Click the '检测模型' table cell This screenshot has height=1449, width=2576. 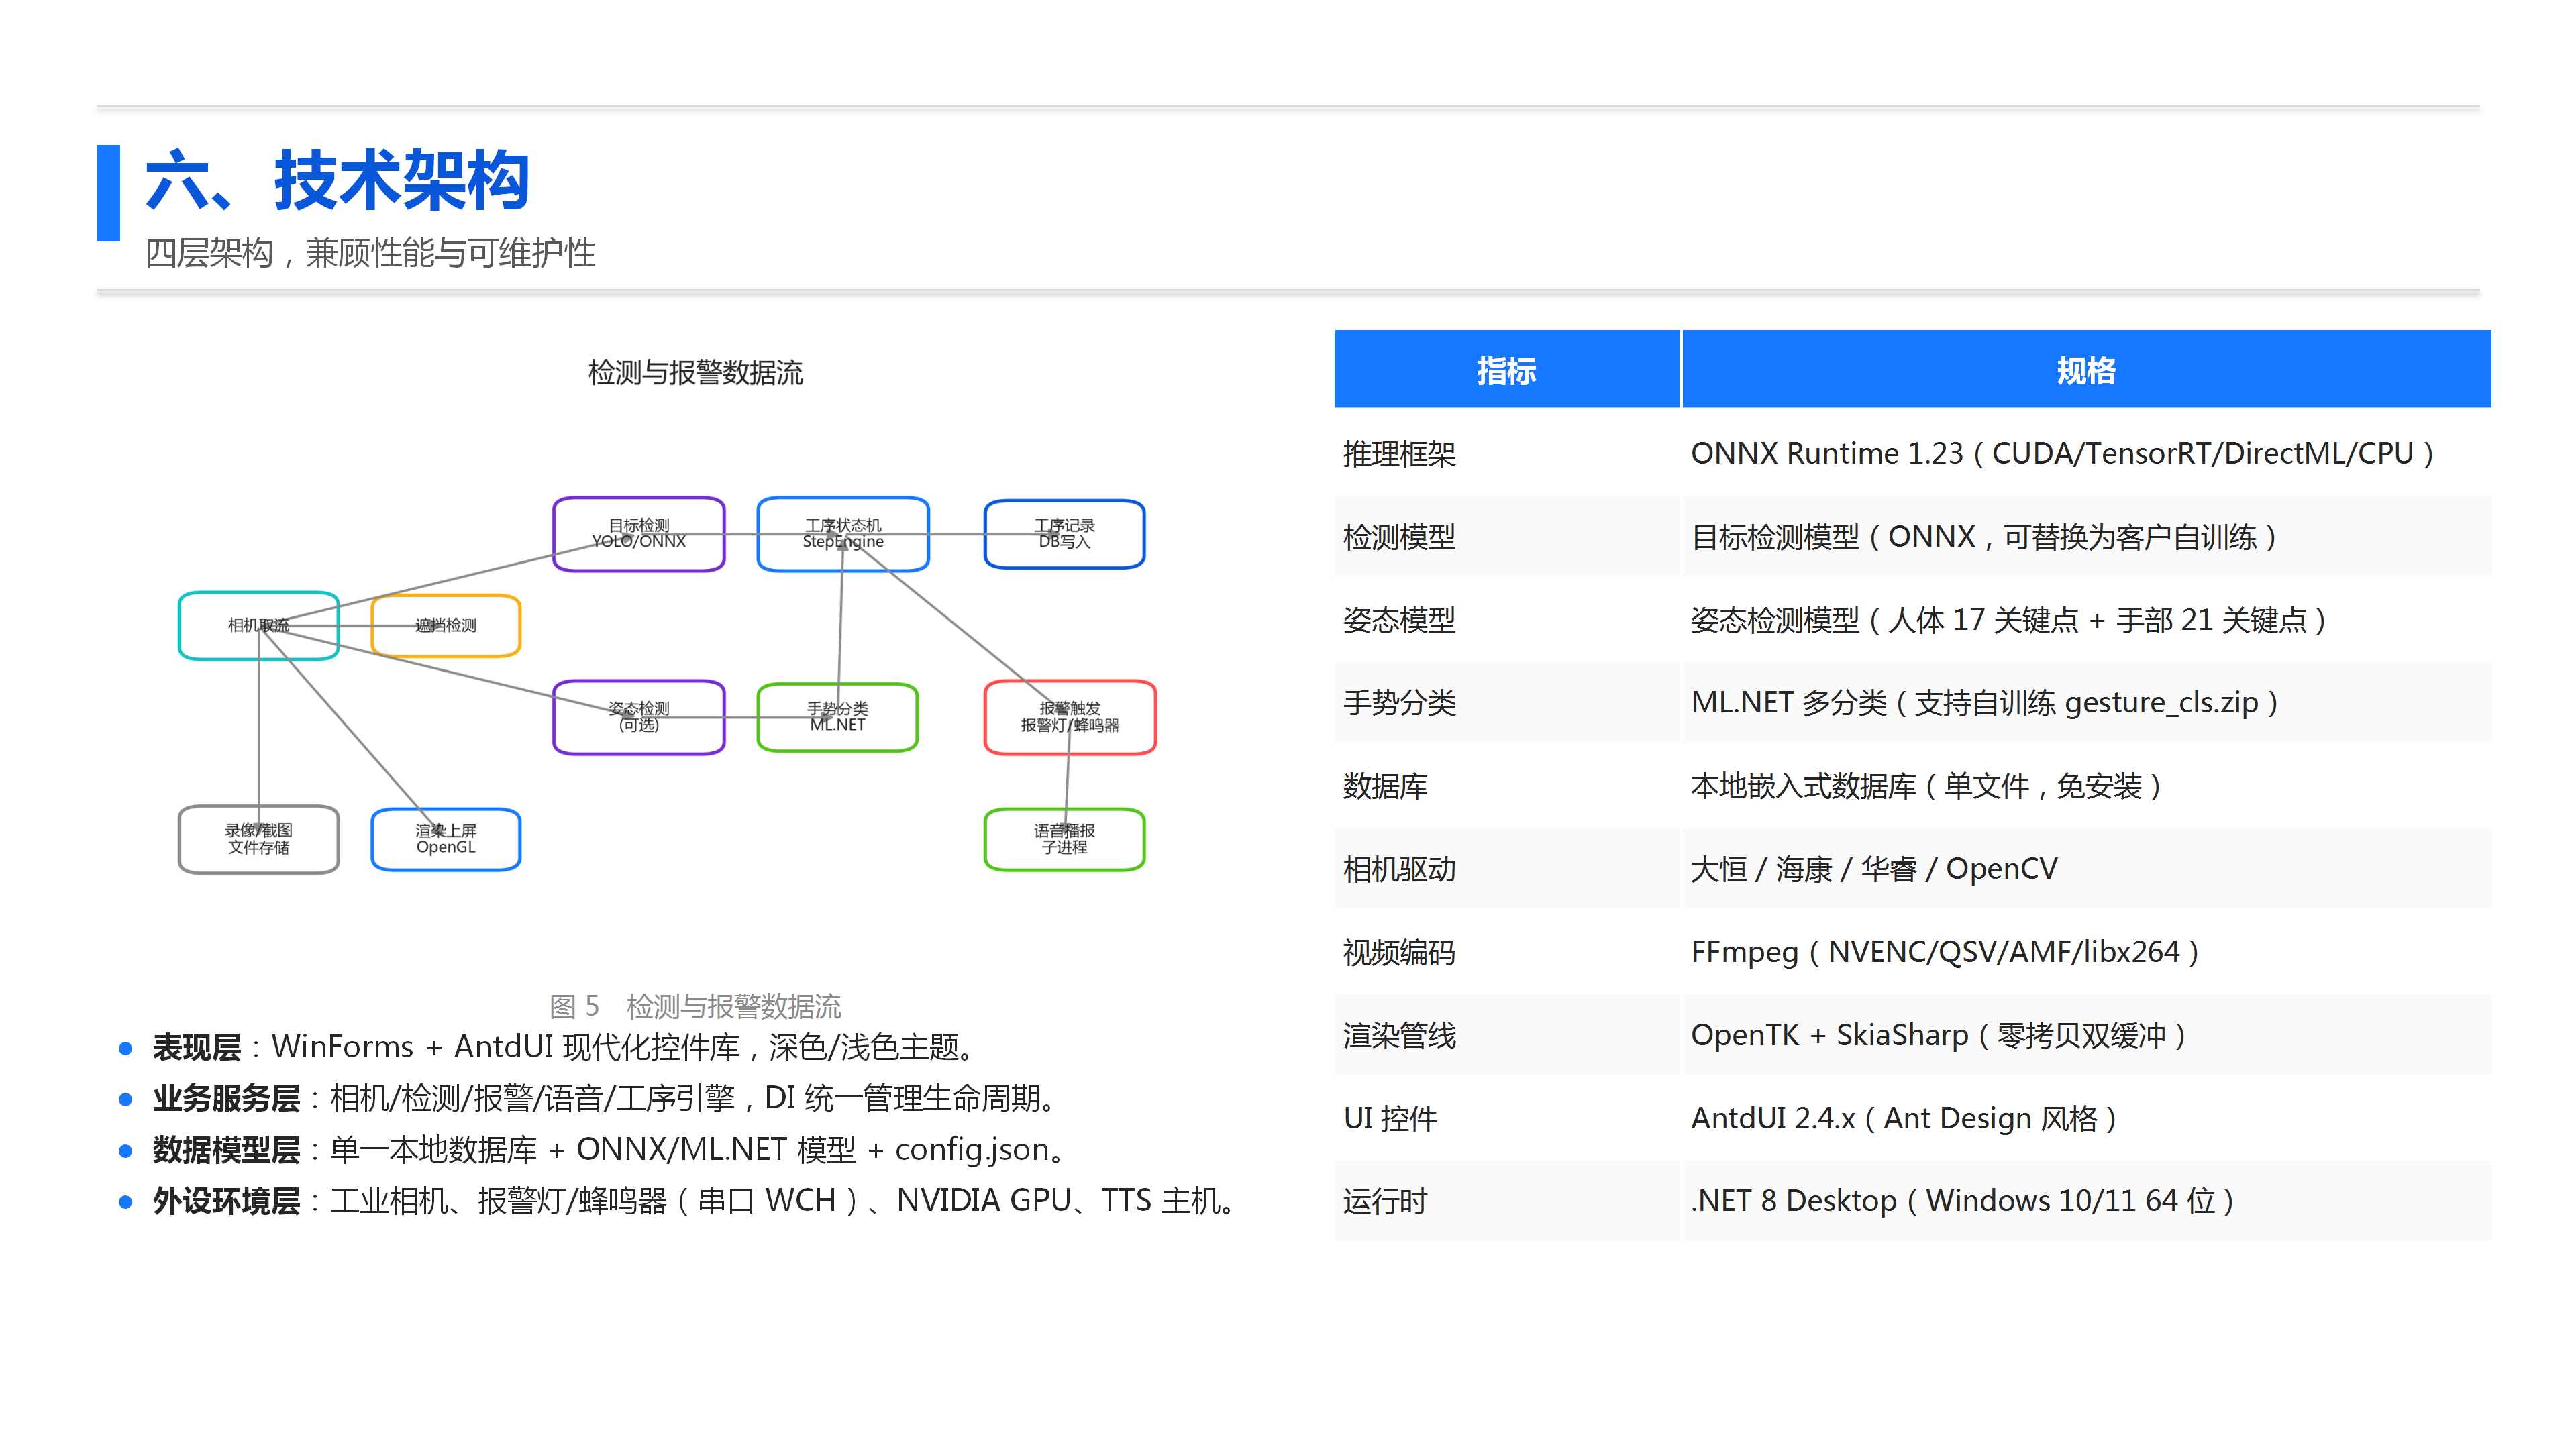(1507, 537)
